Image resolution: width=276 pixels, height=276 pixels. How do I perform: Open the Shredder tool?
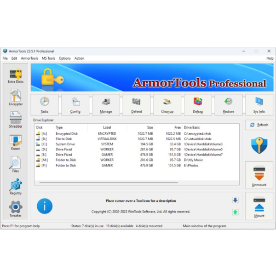click(16, 120)
